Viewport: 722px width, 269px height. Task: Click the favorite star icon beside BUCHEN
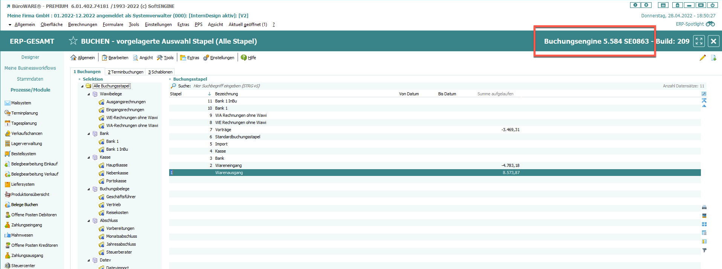73,41
